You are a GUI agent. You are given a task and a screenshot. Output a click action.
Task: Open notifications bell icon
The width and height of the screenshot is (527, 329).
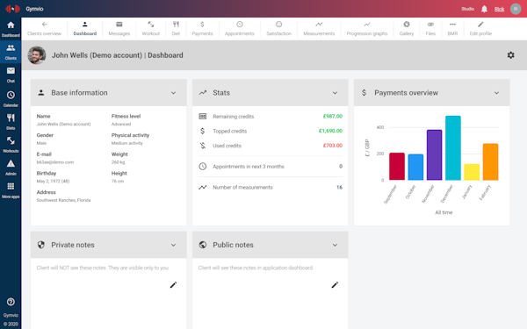pyautogui.click(x=484, y=9)
